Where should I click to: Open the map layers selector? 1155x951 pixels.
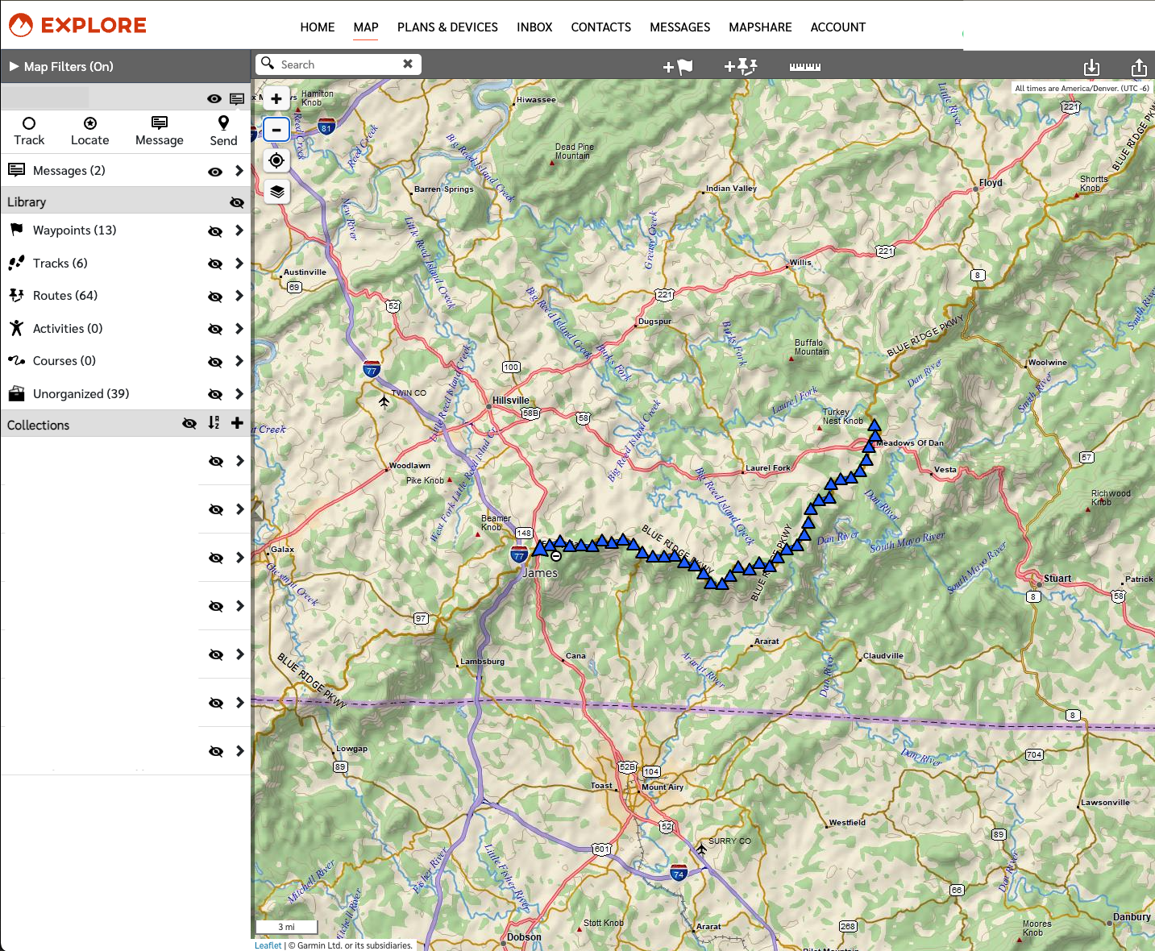tap(276, 192)
